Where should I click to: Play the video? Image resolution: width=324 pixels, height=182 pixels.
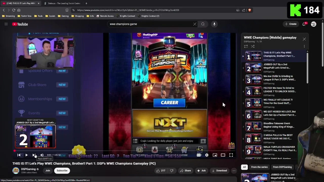[26, 155]
